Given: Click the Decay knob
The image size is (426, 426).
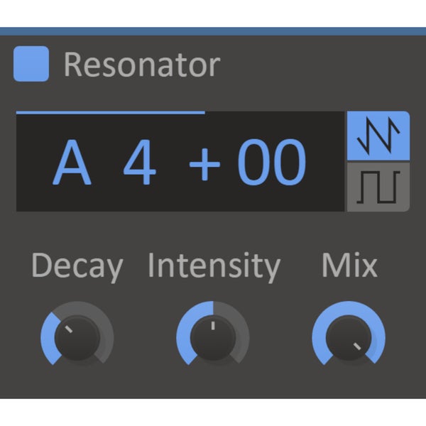Looking at the screenshot, I should [x=77, y=338].
